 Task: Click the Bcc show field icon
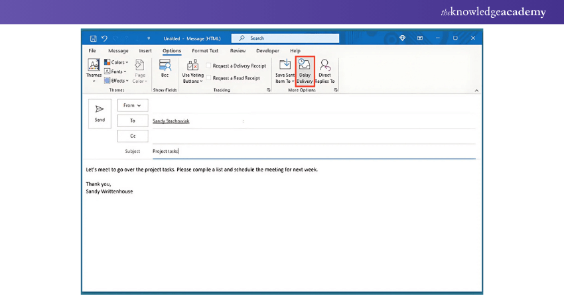click(x=165, y=70)
